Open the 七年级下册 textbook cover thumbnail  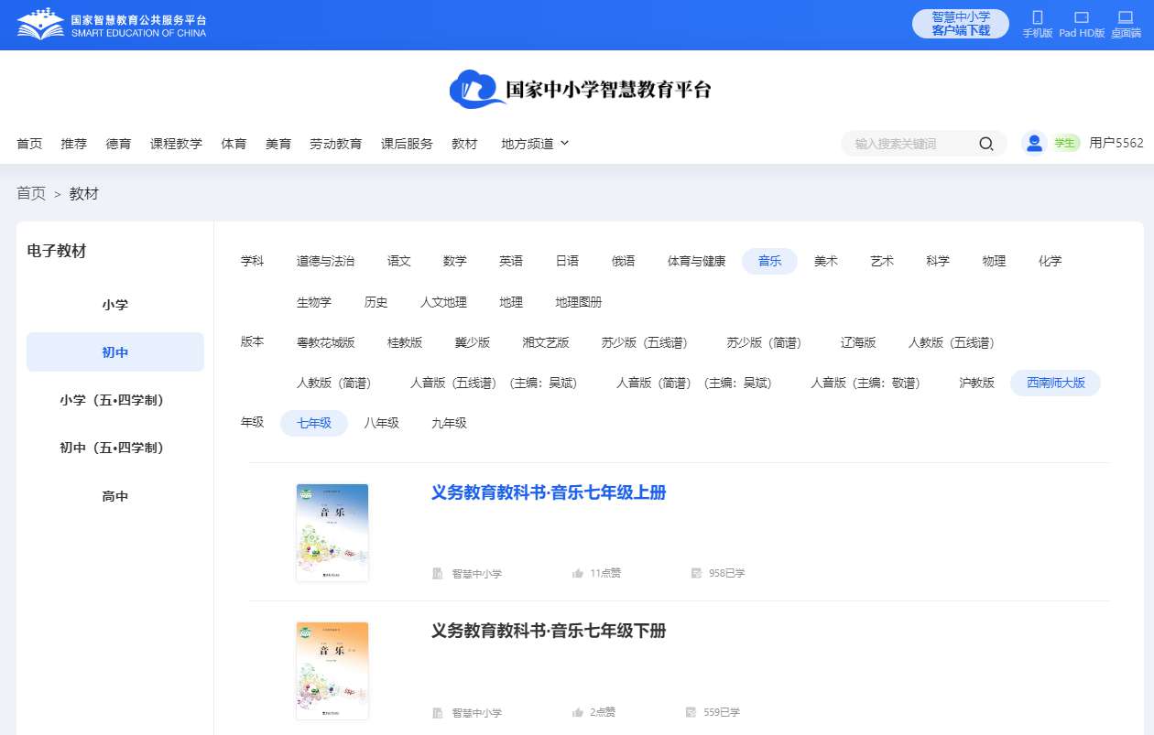[332, 671]
